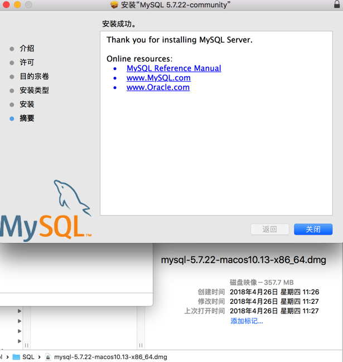Click the 修改时间 date value

coord(274,301)
